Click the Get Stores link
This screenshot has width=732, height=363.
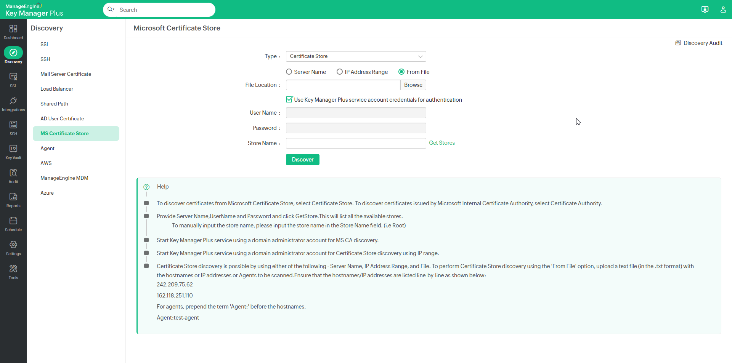(x=442, y=143)
